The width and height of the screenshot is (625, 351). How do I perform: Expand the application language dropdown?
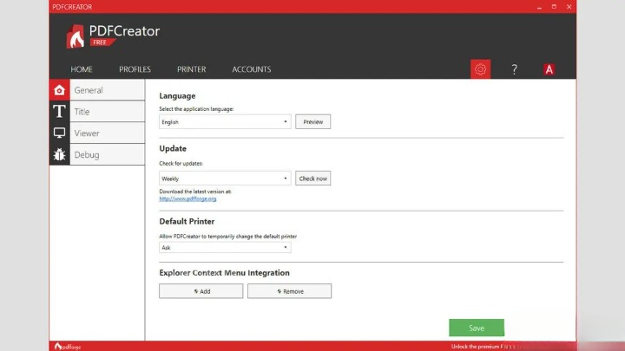[x=225, y=122]
